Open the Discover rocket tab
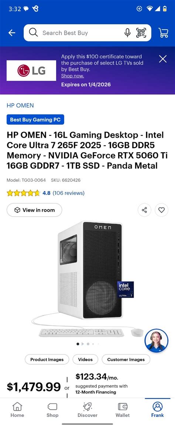 coord(87,409)
